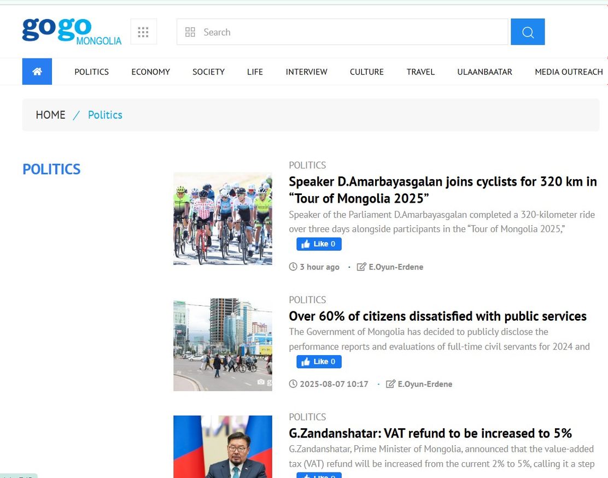Open Speaker D.Amarbayasgalan cyclists headline

coord(443,190)
